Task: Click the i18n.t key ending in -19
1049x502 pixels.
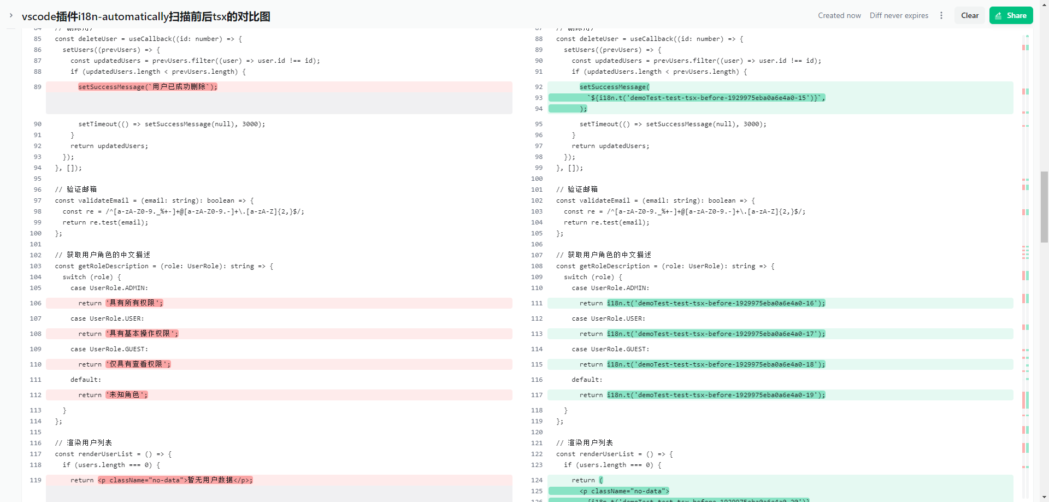Action: click(x=716, y=395)
